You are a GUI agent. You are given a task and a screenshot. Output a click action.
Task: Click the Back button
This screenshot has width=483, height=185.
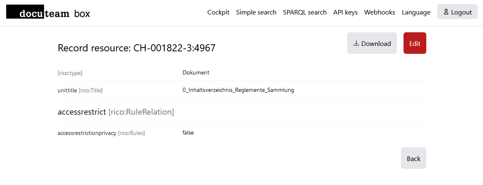(413, 159)
